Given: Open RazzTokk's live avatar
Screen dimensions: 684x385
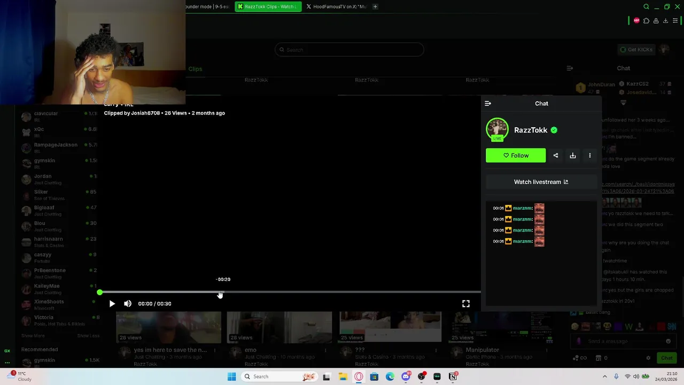Looking at the screenshot, I should 498,129.
